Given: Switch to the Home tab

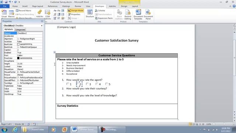Looking at the screenshot, I should click(15, 6).
